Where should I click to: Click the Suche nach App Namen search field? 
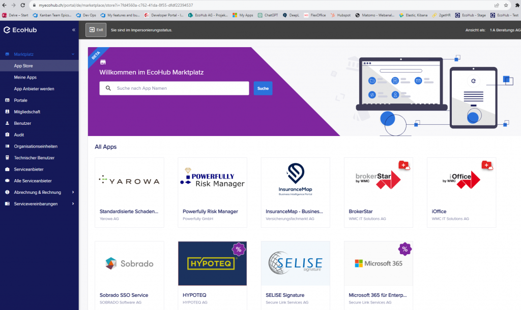[x=174, y=88]
